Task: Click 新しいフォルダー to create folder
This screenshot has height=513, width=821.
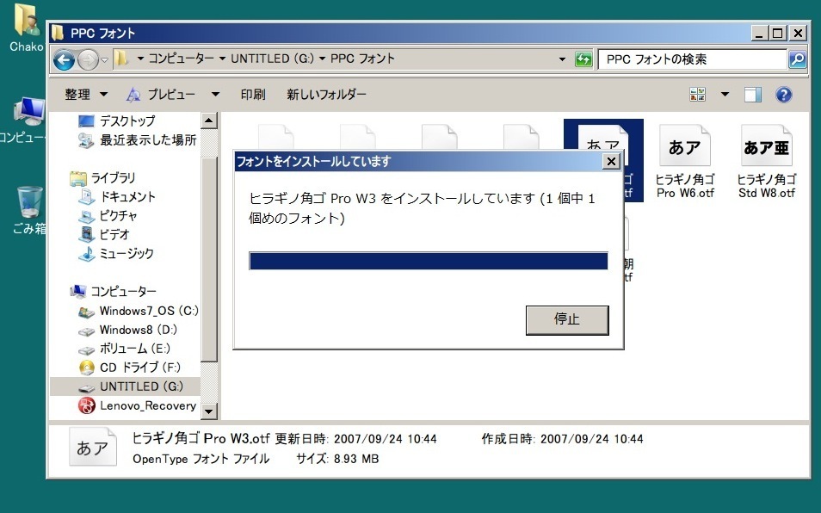Action: (x=326, y=95)
